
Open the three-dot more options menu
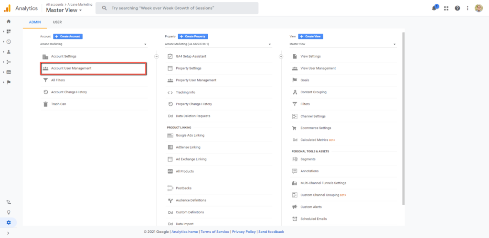click(x=468, y=9)
